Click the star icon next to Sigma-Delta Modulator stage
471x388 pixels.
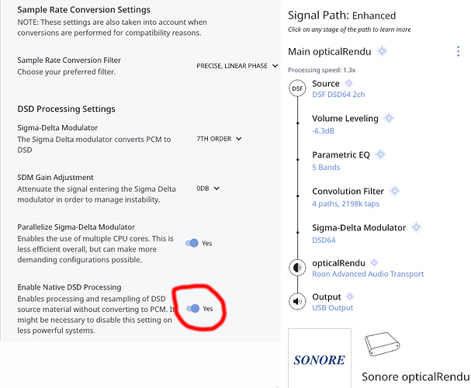tap(417, 227)
